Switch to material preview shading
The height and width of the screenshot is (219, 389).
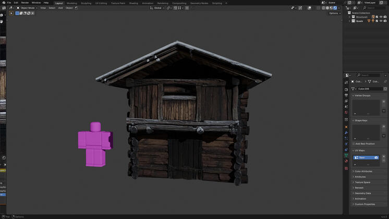tap(331, 8)
